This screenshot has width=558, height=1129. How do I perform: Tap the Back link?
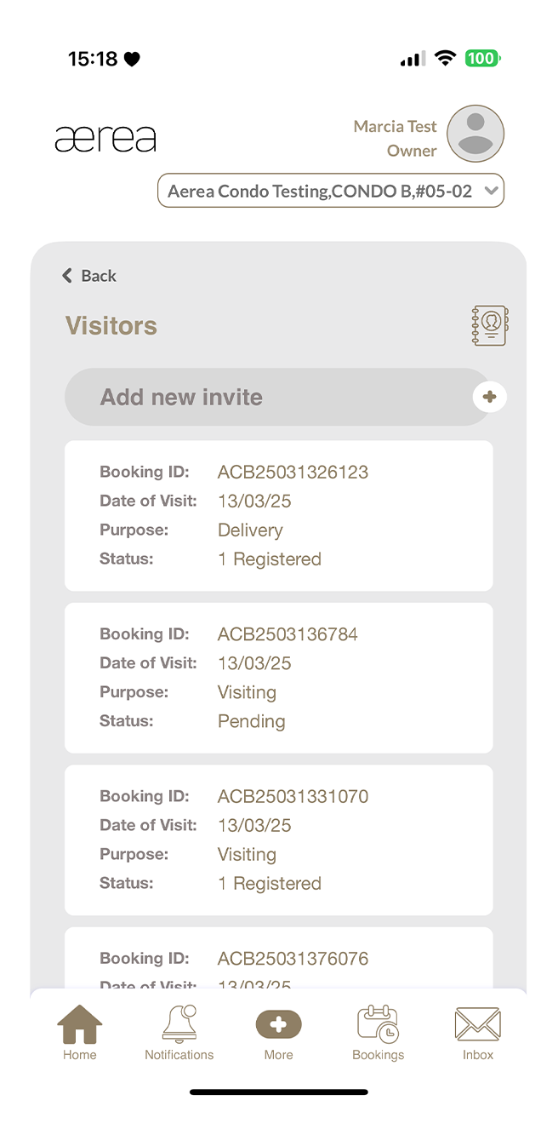tap(88, 275)
